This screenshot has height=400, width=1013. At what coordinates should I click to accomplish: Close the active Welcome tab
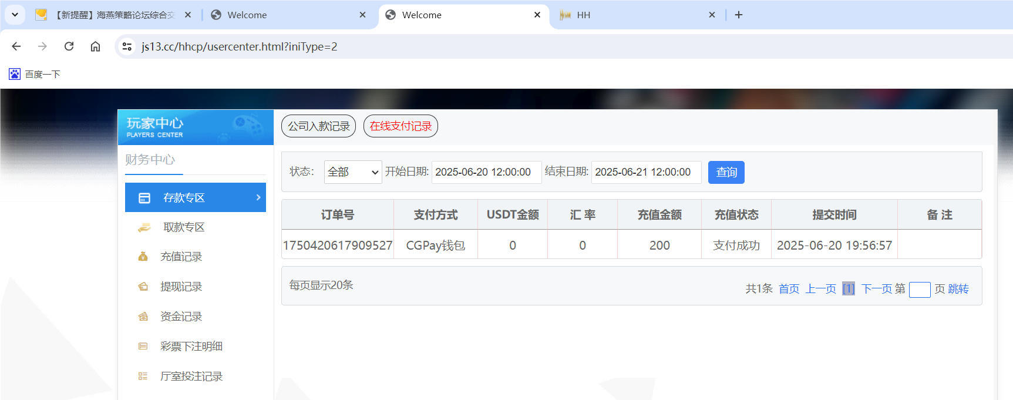pyautogui.click(x=537, y=15)
